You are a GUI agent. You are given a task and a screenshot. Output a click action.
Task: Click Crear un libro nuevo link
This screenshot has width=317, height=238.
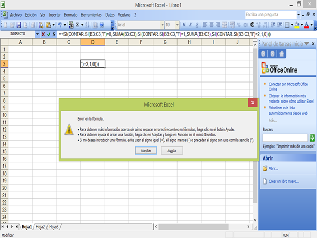tap(284, 181)
